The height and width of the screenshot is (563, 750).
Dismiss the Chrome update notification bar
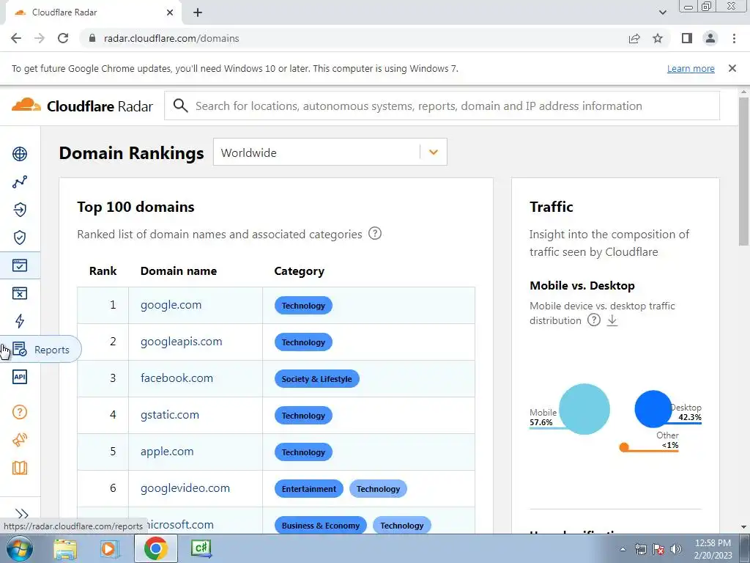click(732, 68)
